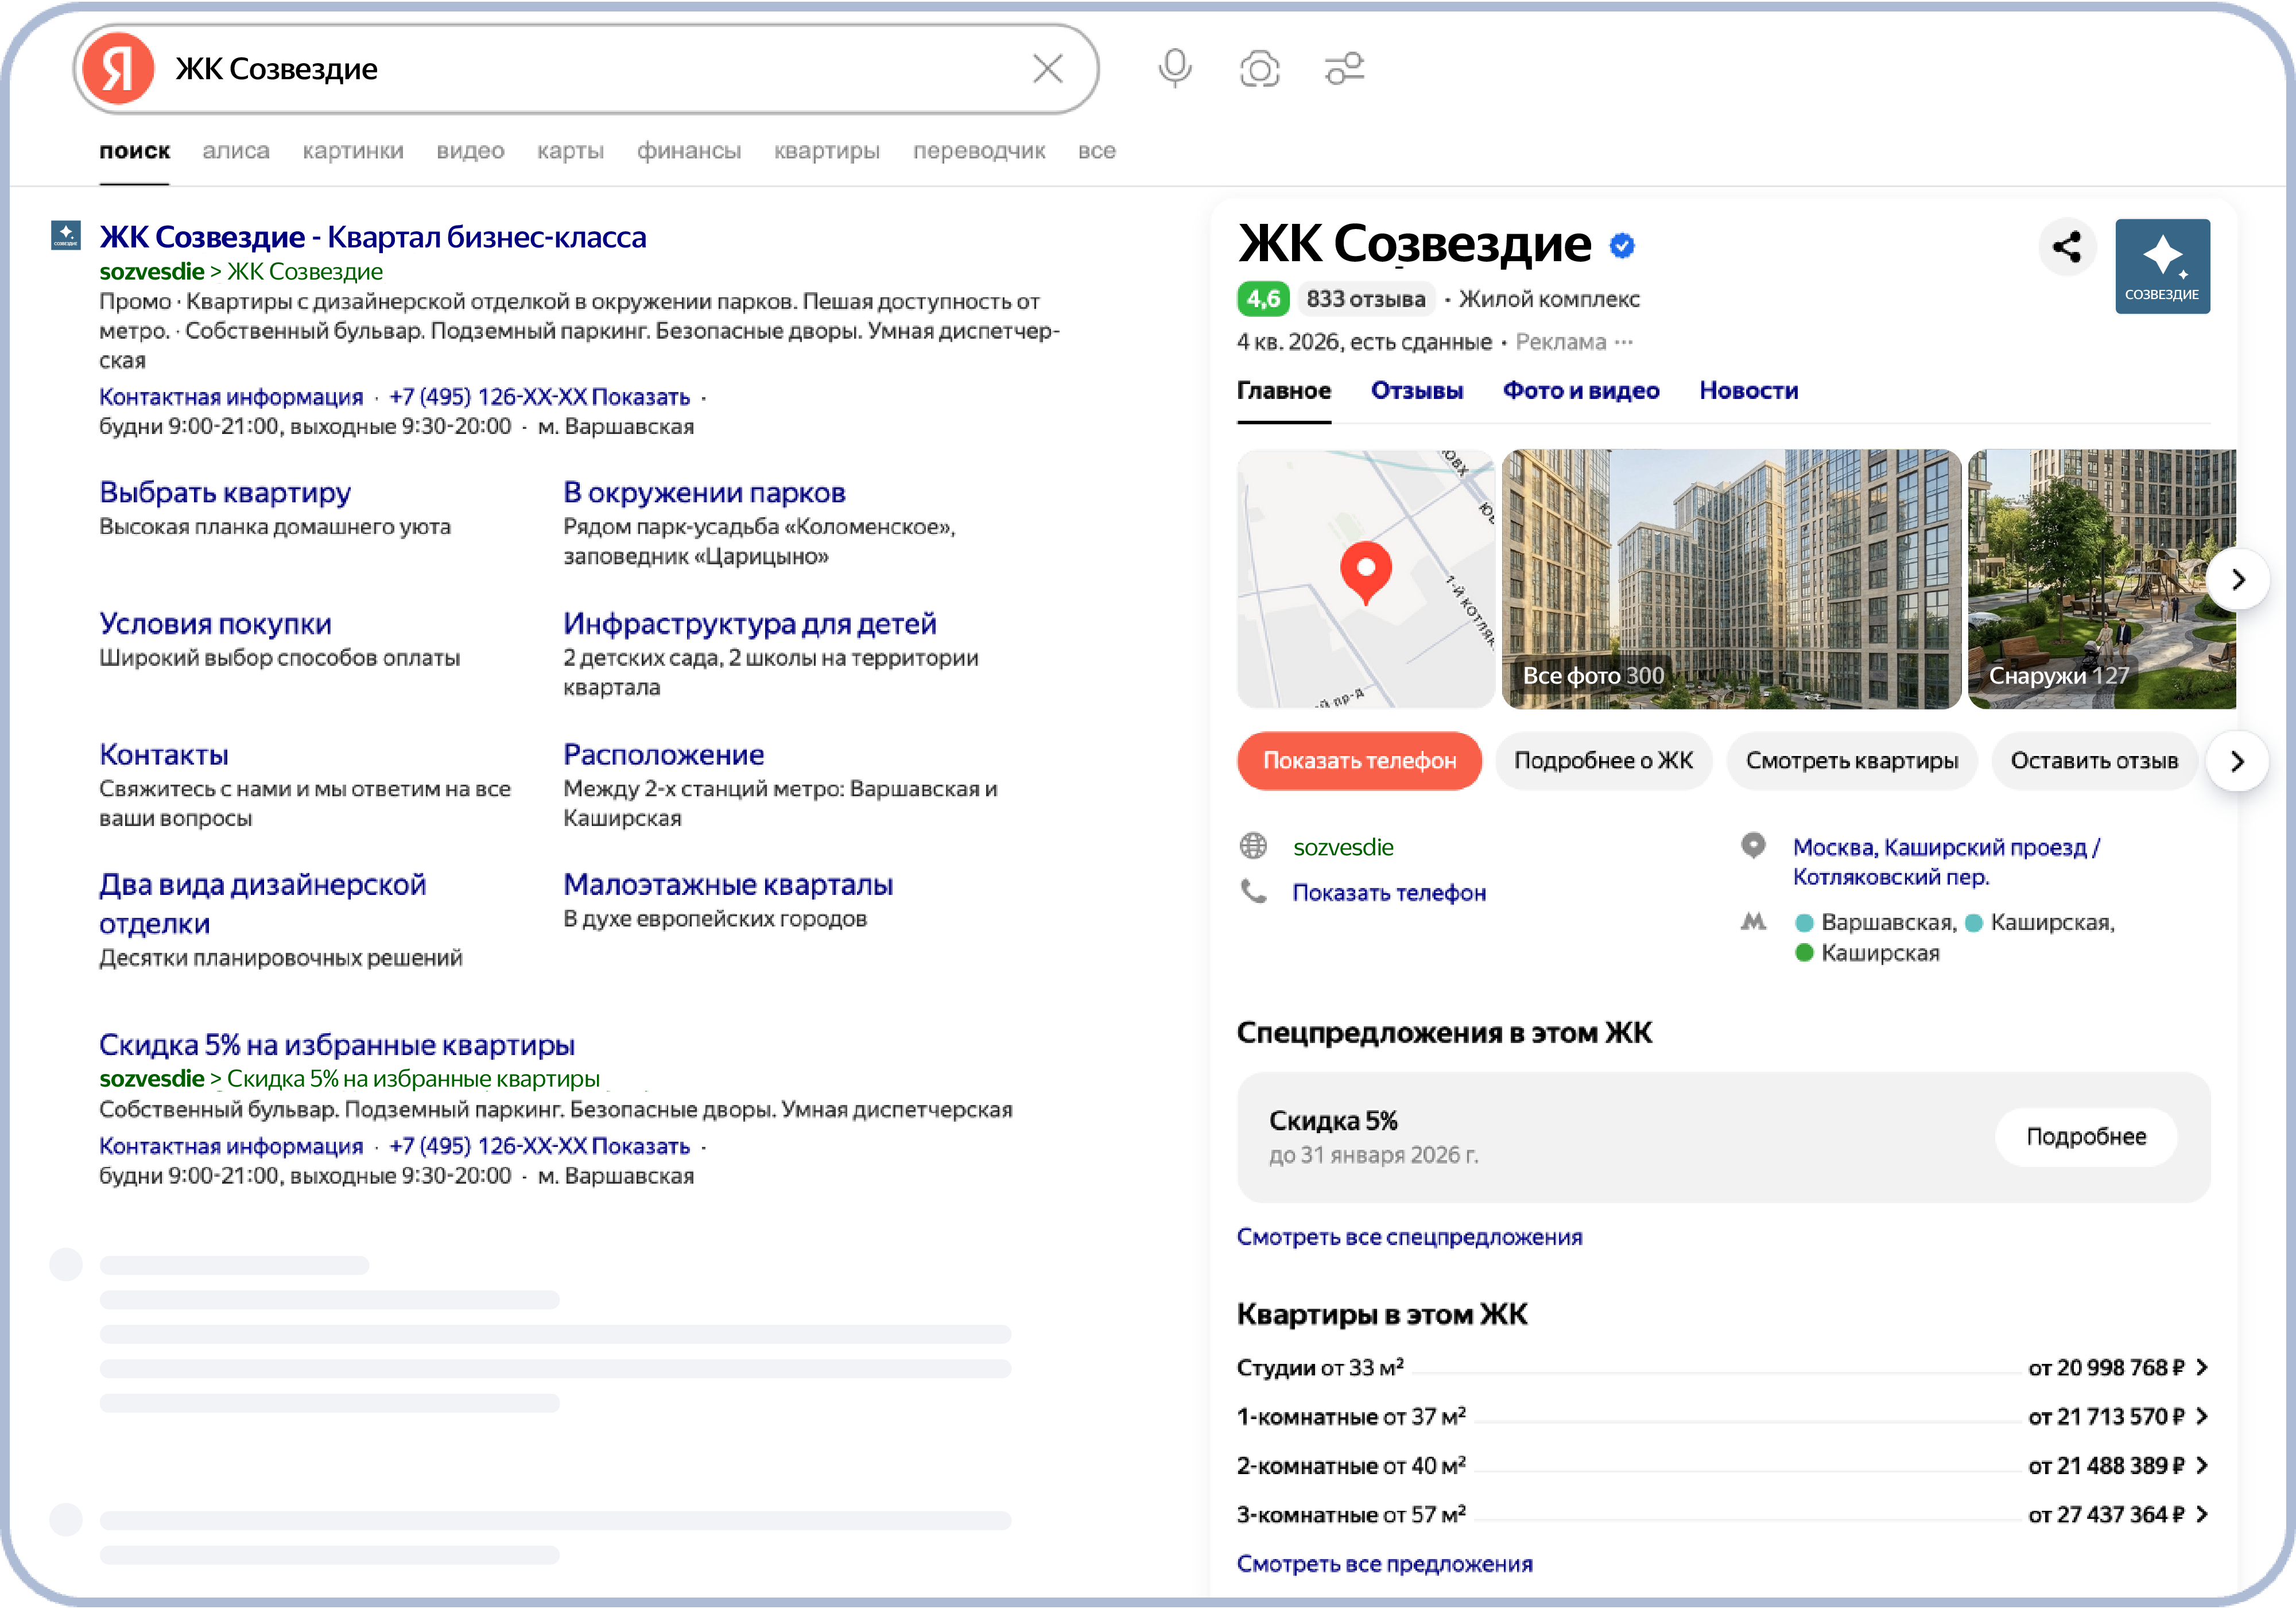Click the red Показать телефон button
The height and width of the screenshot is (1609, 2296).
pos(1359,761)
